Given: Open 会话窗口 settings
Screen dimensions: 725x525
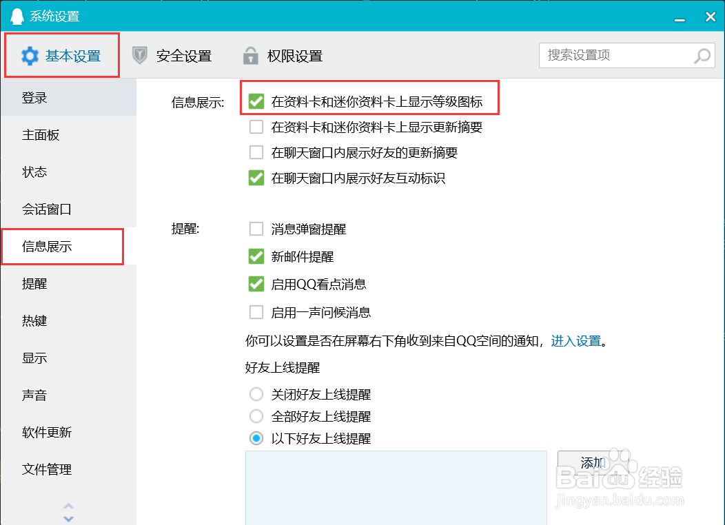Looking at the screenshot, I should (x=68, y=209).
